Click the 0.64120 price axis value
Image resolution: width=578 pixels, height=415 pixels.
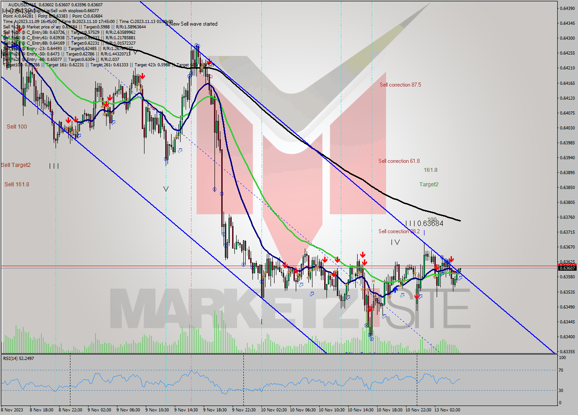567,98
